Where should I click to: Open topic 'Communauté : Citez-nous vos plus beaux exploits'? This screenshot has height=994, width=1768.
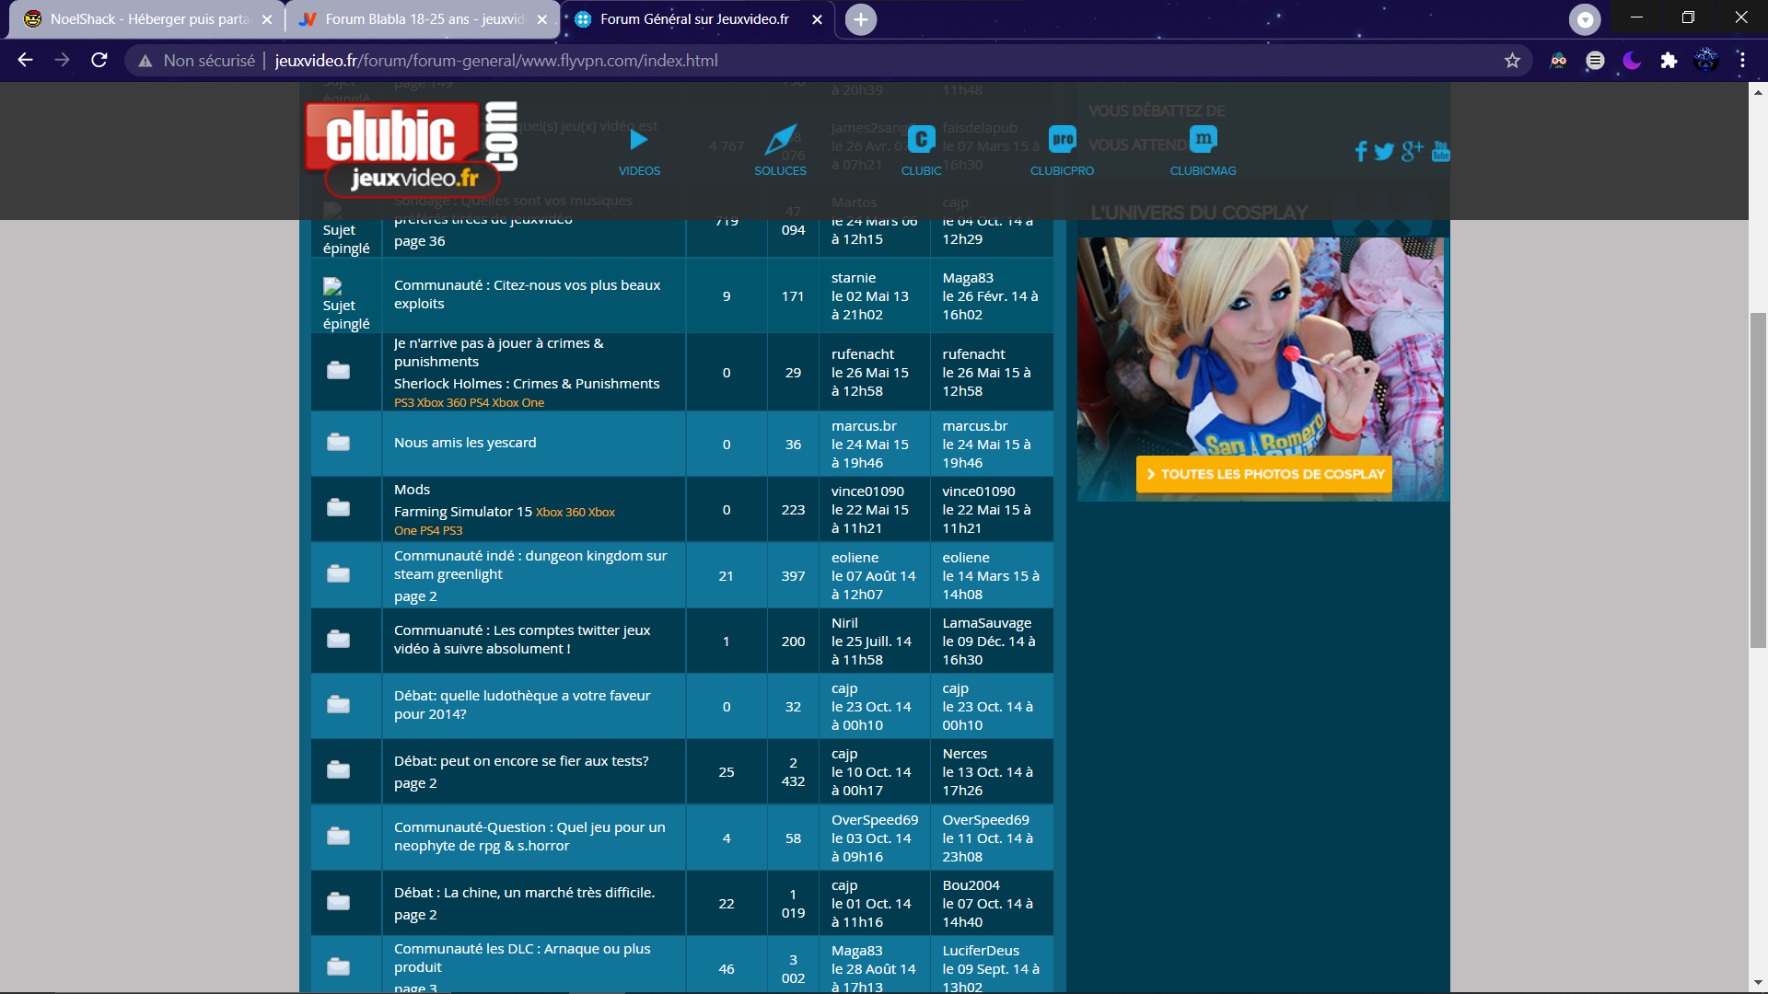[527, 295]
